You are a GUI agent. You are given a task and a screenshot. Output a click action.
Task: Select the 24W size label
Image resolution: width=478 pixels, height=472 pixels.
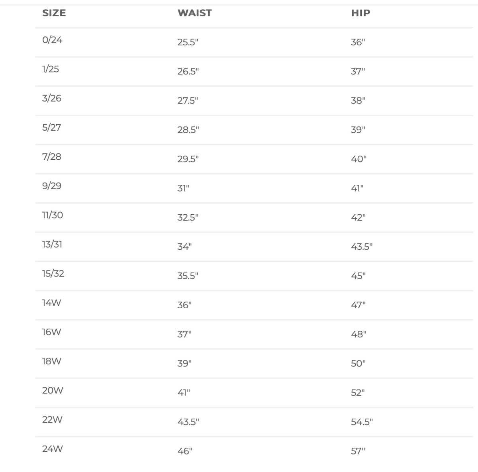[x=53, y=449]
